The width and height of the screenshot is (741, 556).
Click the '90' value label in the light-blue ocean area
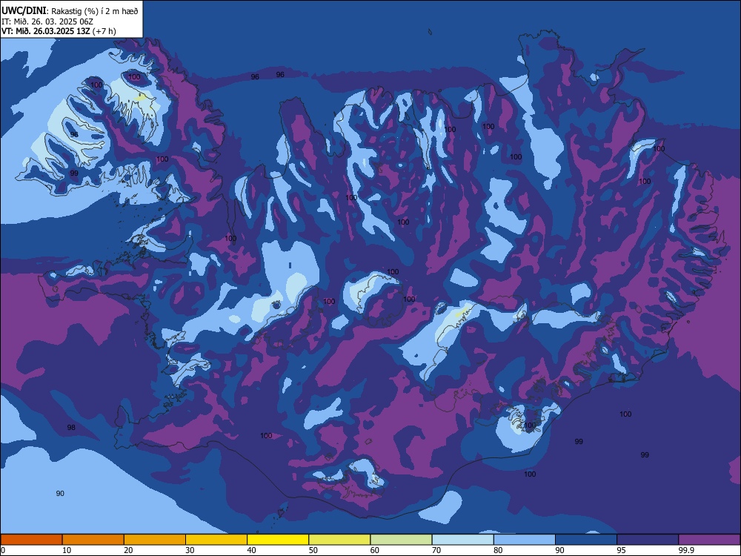tap(60, 494)
